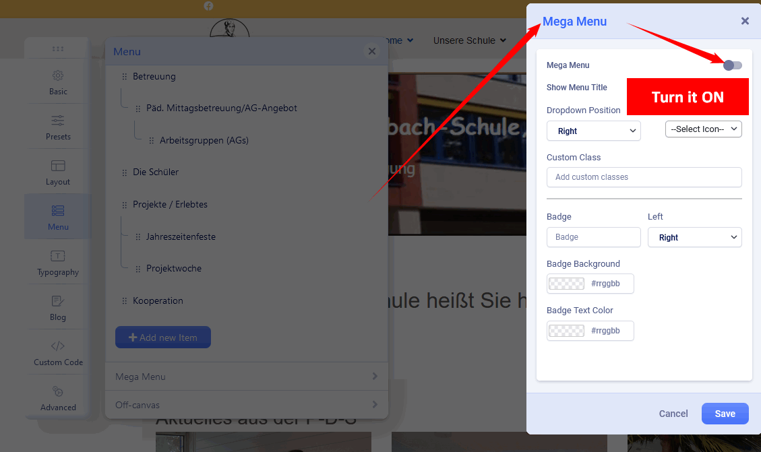The width and height of the screenshot is (761, 452).
Task: Open the Basic settings gear icon
Action: pos(58,75)
